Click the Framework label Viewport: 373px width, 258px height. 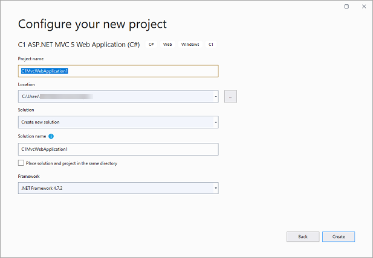pyautogui.click(x=28, y=176)
